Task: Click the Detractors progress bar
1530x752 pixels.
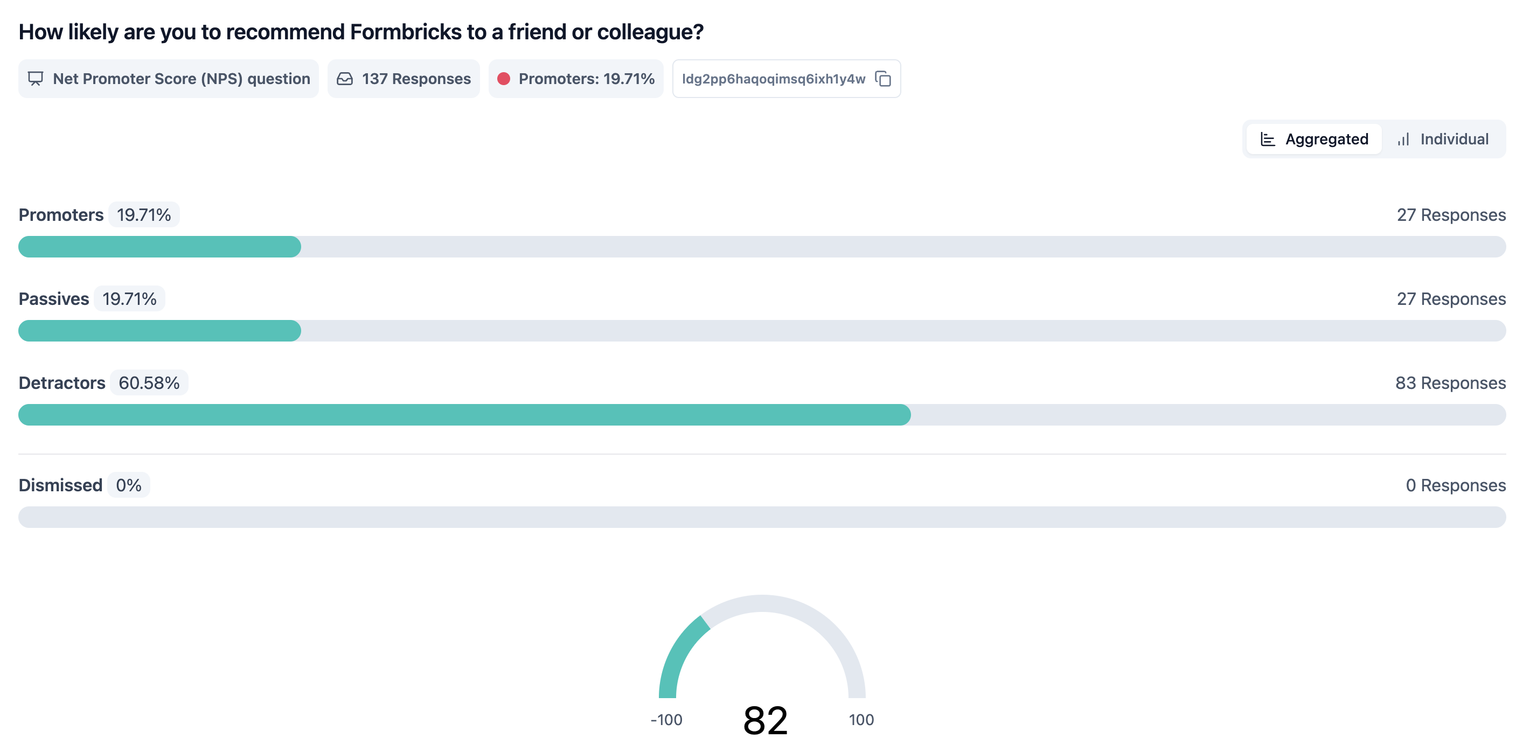Action: point(762,415)
